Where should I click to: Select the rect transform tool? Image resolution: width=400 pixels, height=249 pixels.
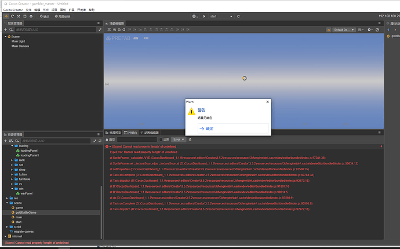[x=25, y=16]
